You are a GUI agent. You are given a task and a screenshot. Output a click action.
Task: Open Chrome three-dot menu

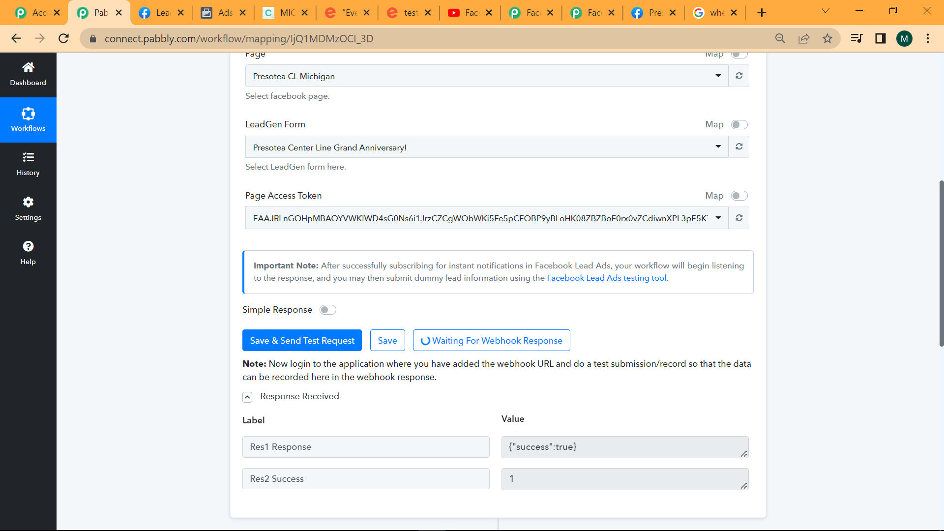click(x=928, y=38)
